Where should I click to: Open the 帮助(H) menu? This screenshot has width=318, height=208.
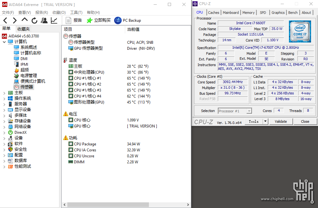[x=93, y=13]
